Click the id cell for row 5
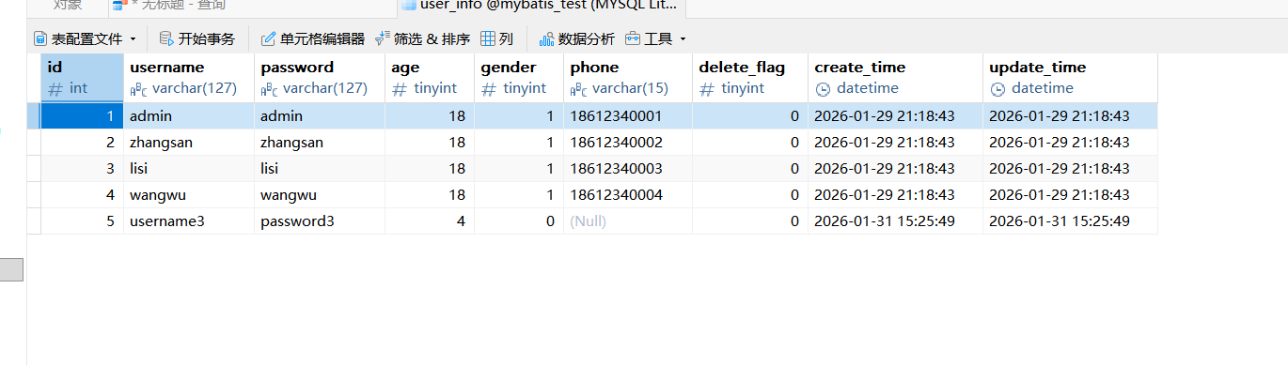This screenshot has height=365, width=1288. (x=83, y=221)
